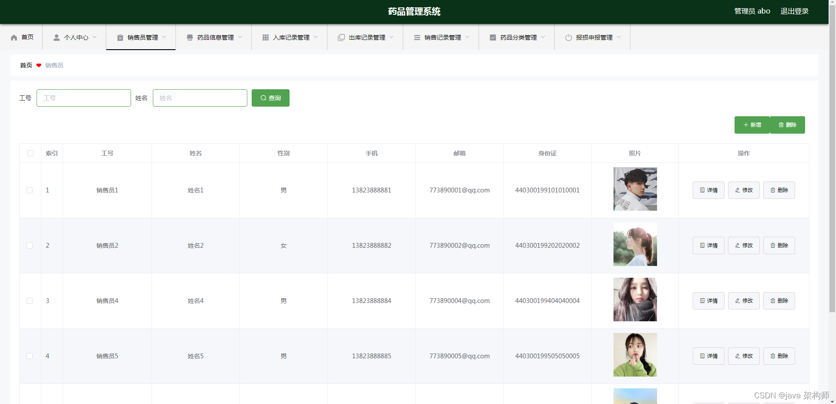Click the 首页 breadcrumb link
The image size is (836, 404).
point(26,65)
